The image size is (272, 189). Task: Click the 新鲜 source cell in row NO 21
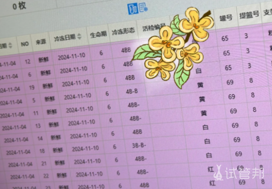click(x=60, y=163)
